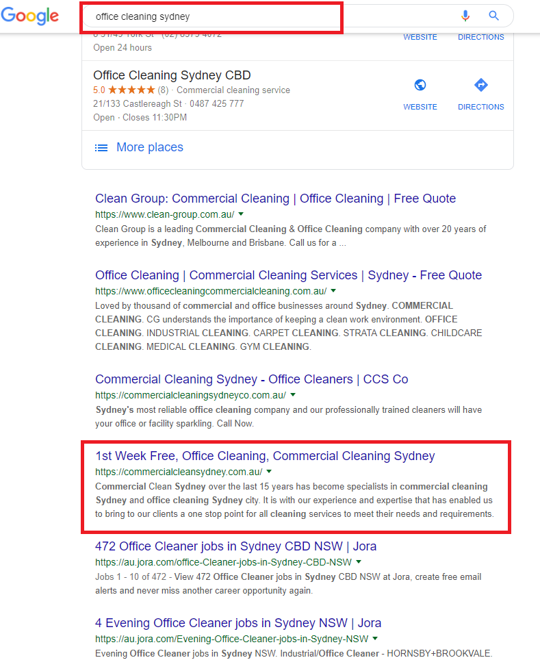Click the Google logo
Viewport: 540px width, 660px height.
click(x=29, y=16)
